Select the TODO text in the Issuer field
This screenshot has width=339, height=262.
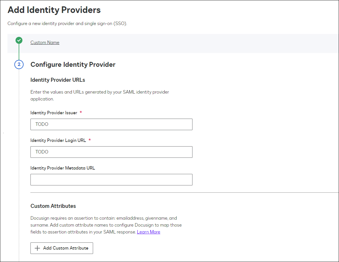[x=42, y=124]
